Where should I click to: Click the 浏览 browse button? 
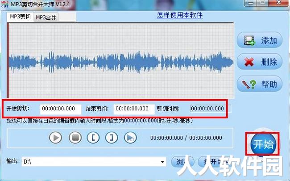point(182,162)
